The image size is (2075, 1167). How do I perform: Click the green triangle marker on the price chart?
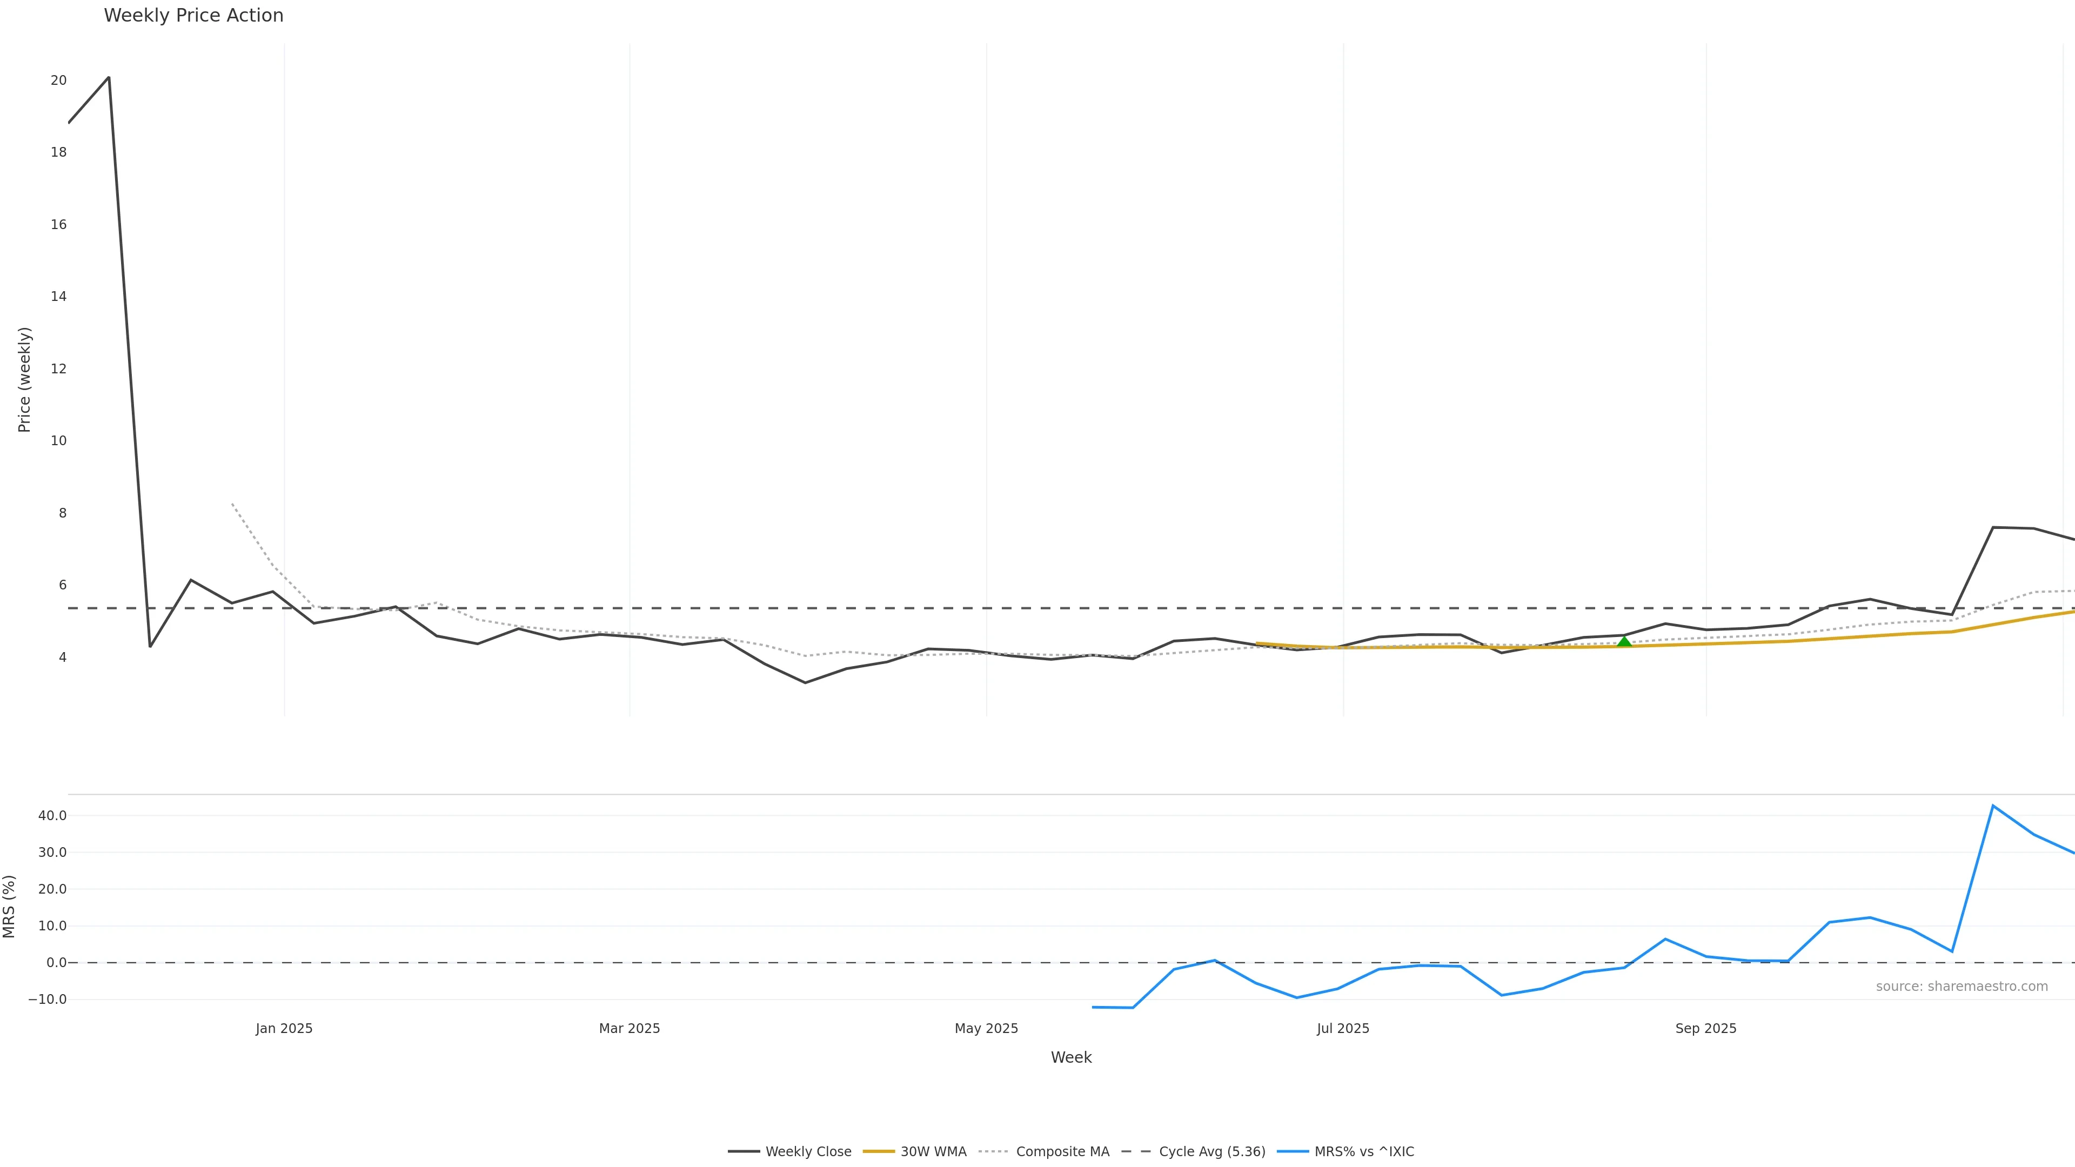(x=1624, y=642)
